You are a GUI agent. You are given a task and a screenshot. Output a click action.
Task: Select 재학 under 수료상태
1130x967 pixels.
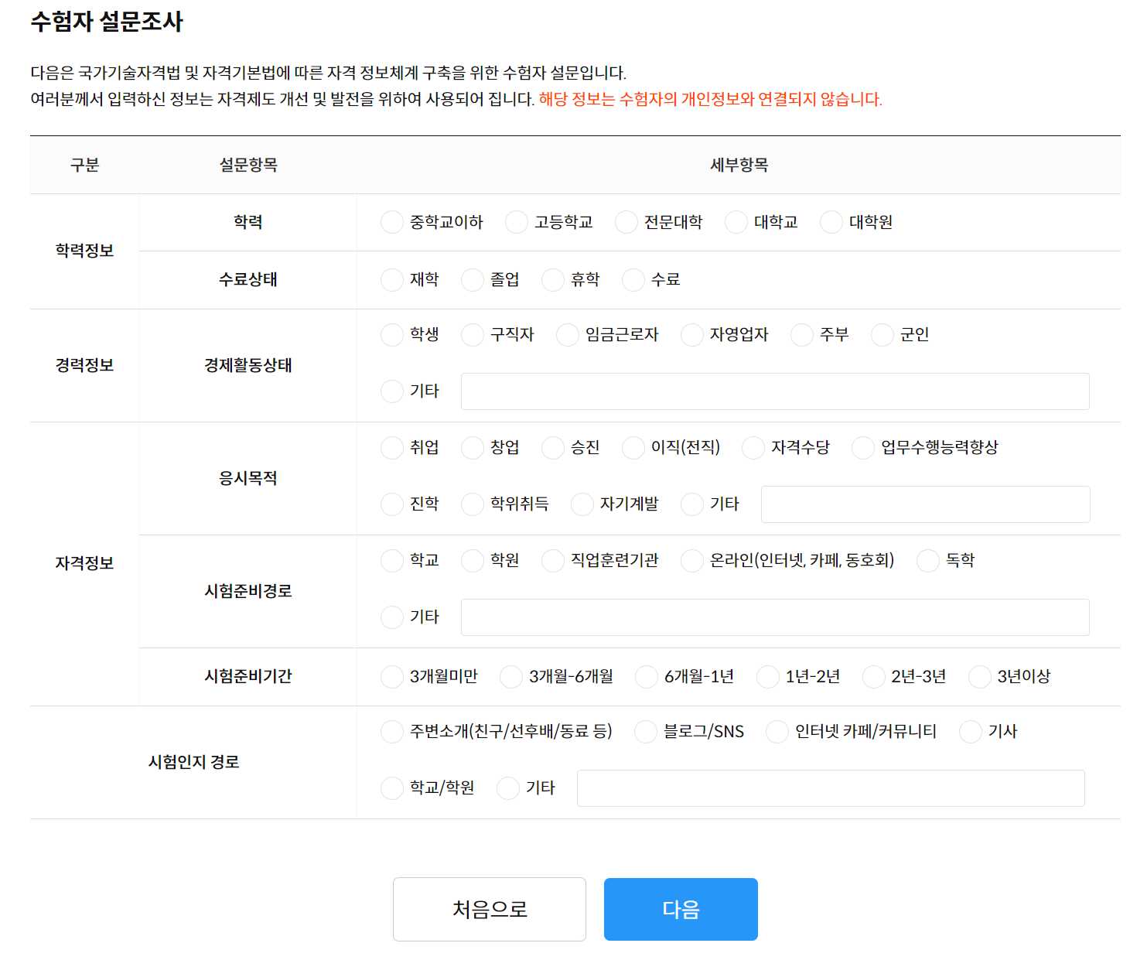[391, 280]
